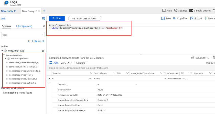Switch to the New Query 1 tab
The image size is (215, 114).
9,11
